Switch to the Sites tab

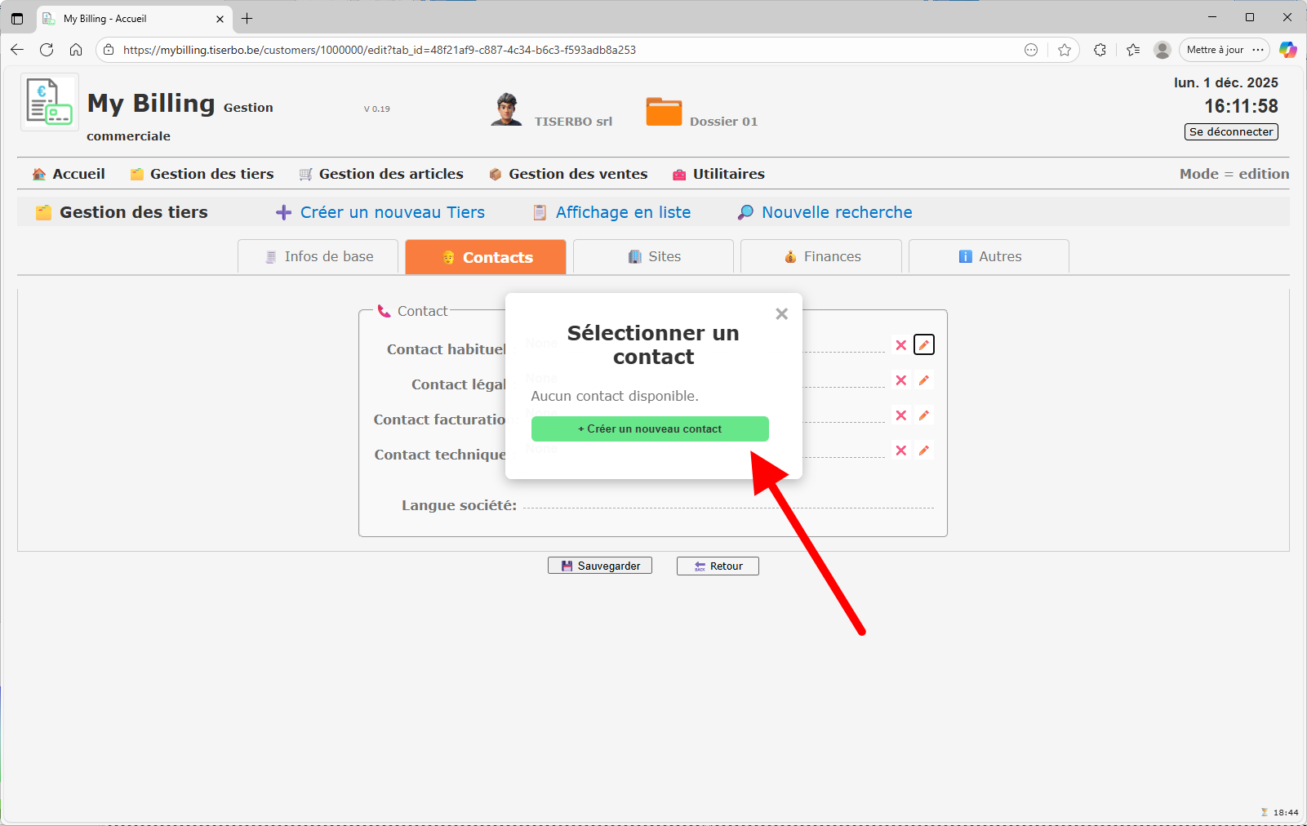pos(653,256)
